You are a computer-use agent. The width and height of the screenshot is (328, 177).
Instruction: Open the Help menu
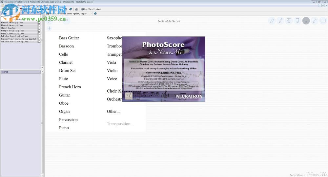[55, 6]
